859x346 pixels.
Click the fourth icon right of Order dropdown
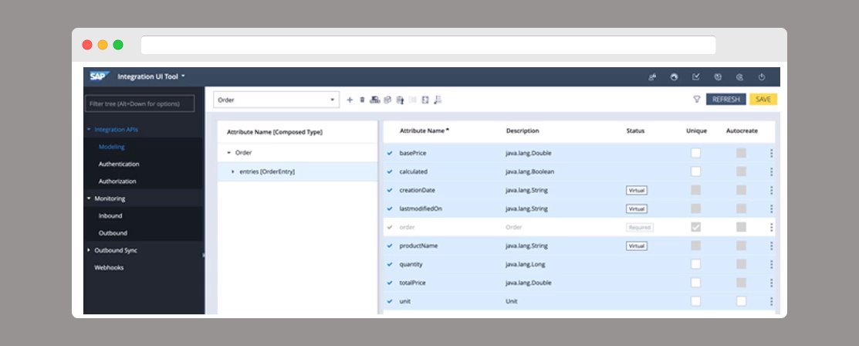tap(388, 100)
